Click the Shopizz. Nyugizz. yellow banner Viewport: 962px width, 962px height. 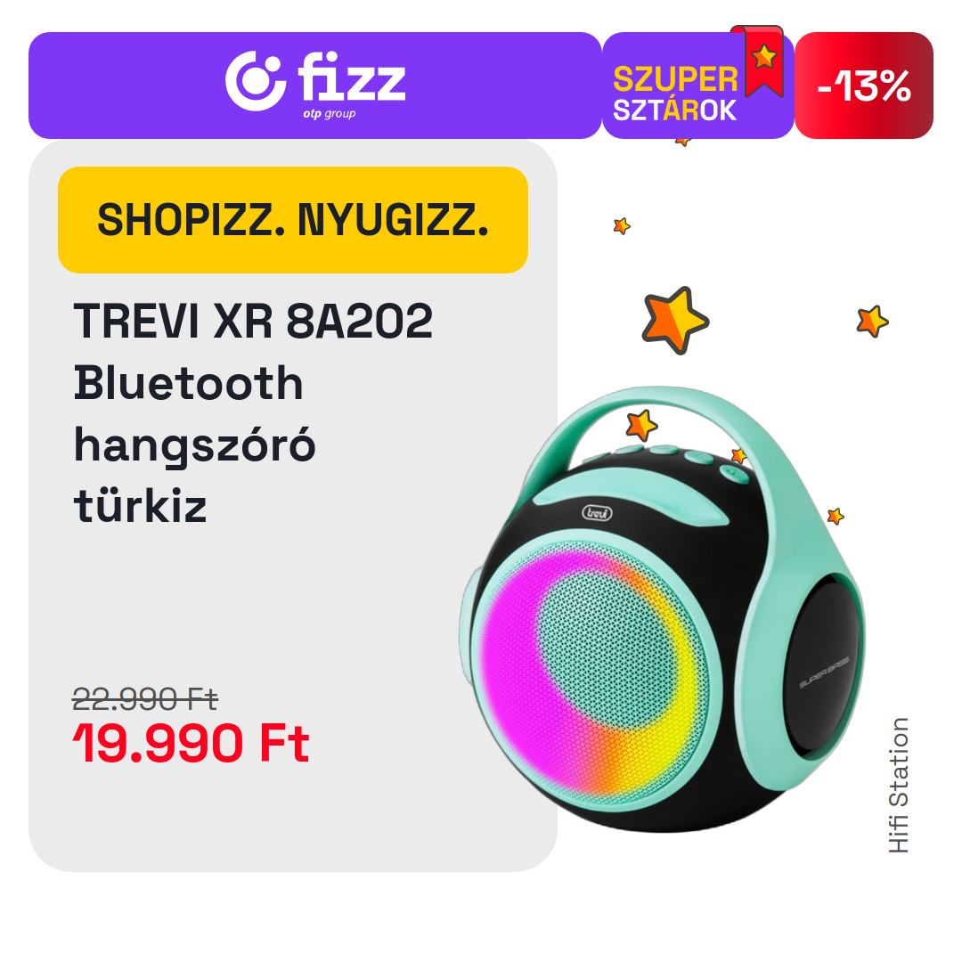pos(293,220)
